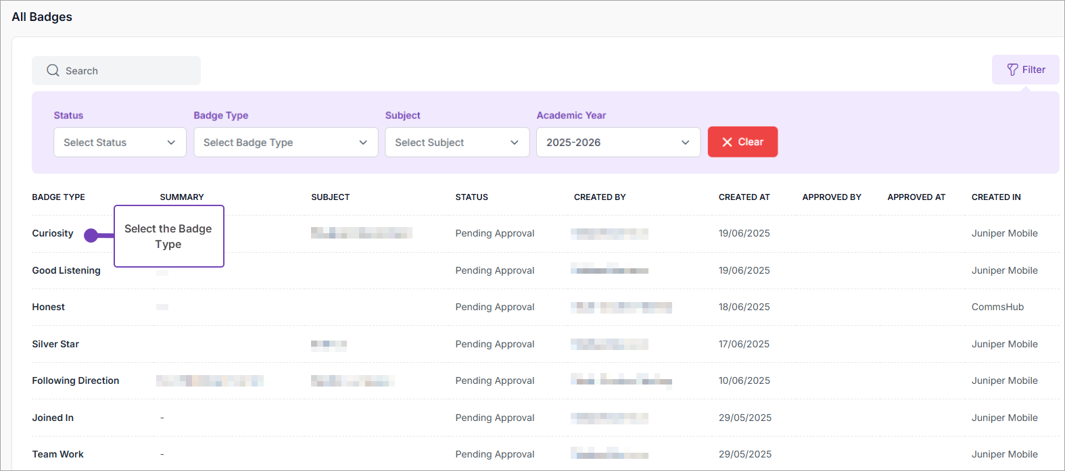
Task: Open the Curiosity badge row
Action: coord(53,233)
